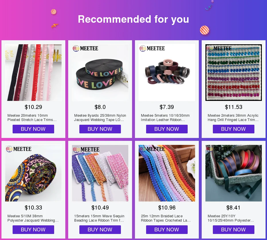Image resolution: width=267 pixels, height=240 pixels.
Task: View the braided lace ribbon tapes photo
Action: [167, 173]
